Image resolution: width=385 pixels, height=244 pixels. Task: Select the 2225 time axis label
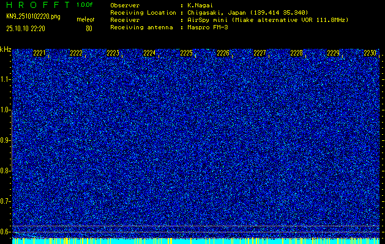click(x=186, y=54)
